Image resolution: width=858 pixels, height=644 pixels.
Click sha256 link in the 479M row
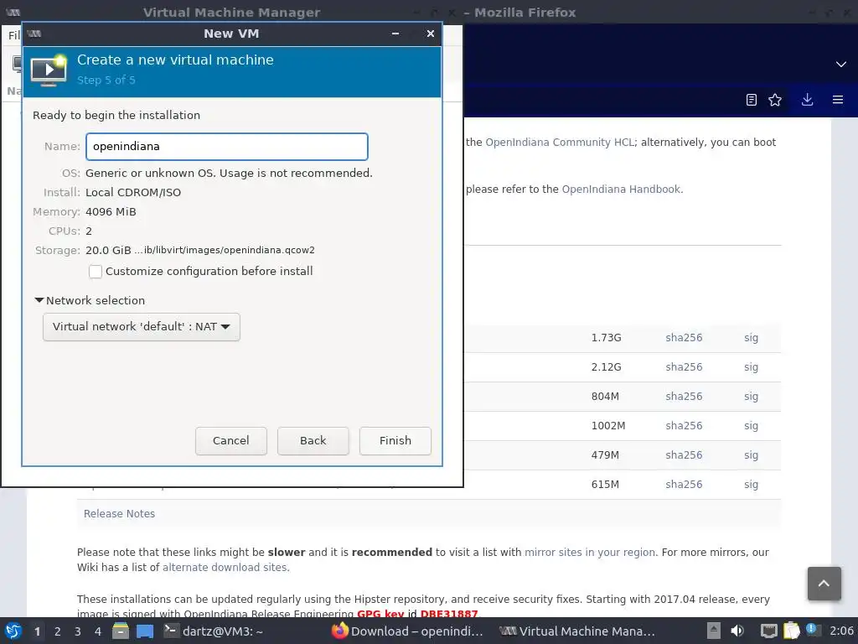tap(684, 455)
